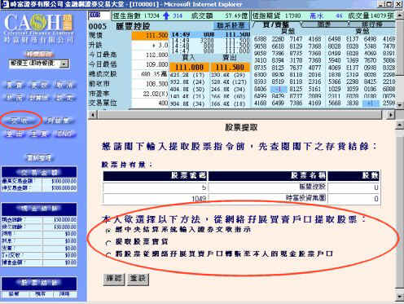Click the stock code input field

click(99, 15)
